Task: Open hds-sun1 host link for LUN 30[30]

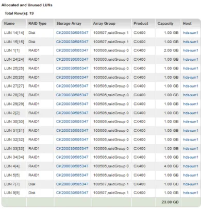Action: click(191, 121)
